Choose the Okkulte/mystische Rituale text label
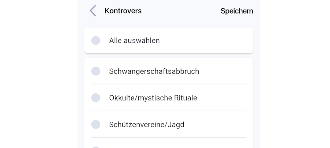 (153, 98)
